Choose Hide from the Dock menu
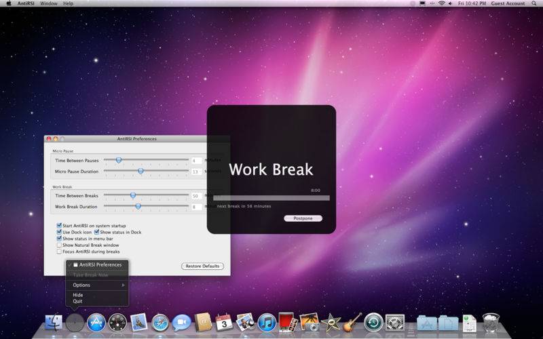 click(97, 295)
